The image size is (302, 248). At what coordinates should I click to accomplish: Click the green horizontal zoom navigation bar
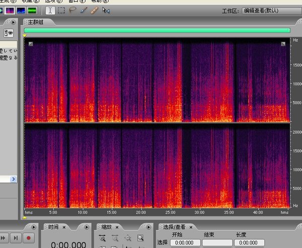[x=157, y=30]
